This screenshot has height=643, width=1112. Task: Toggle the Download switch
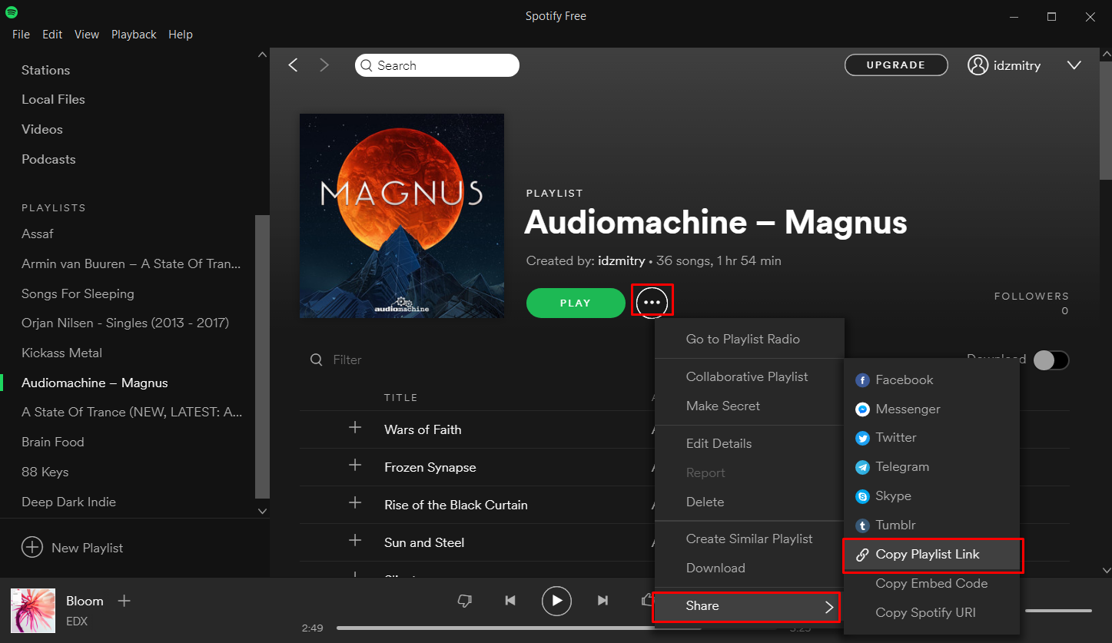coord(1051,360)
